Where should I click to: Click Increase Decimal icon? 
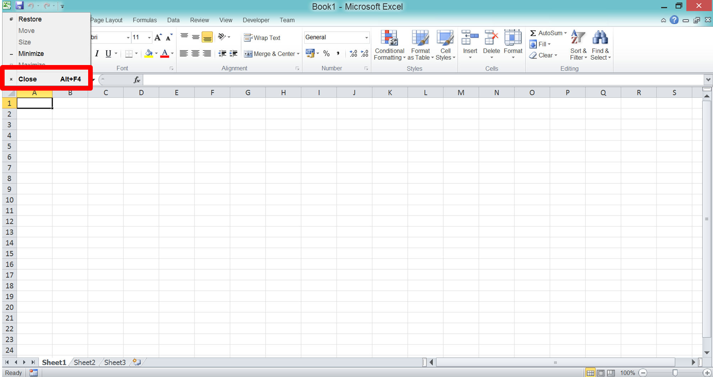pyautogui.click(x=353, y=54)
